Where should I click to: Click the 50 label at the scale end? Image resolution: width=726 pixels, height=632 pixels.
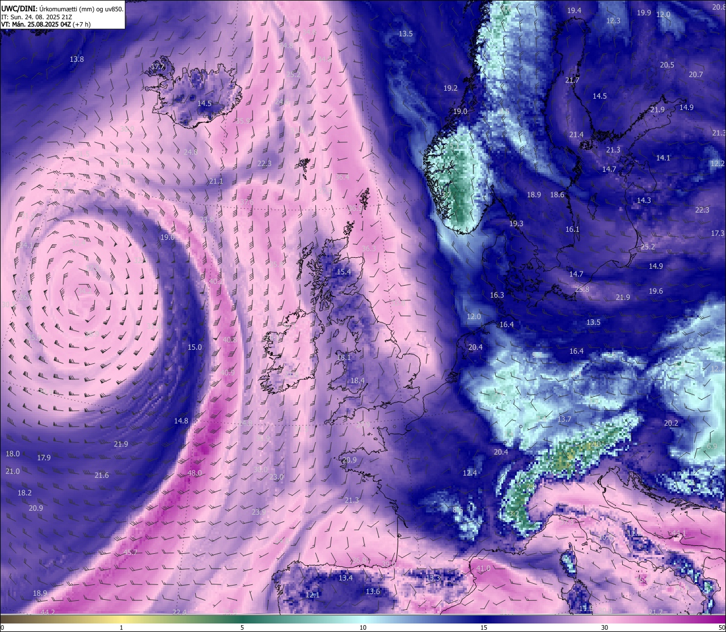[721, 627]
